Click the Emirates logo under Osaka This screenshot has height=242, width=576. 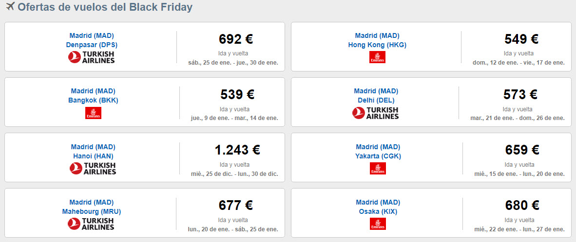pyautogui.click(x=378, y=224)
